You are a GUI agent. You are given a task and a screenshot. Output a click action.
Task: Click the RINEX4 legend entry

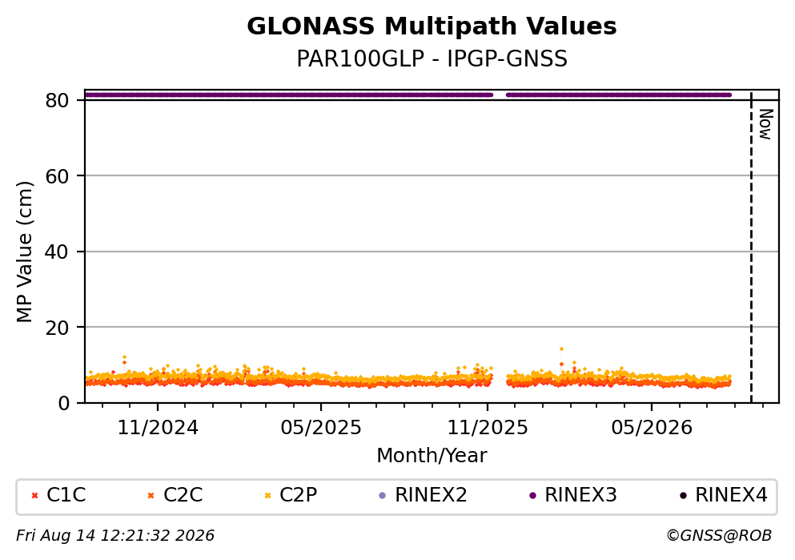click(724, 495)
